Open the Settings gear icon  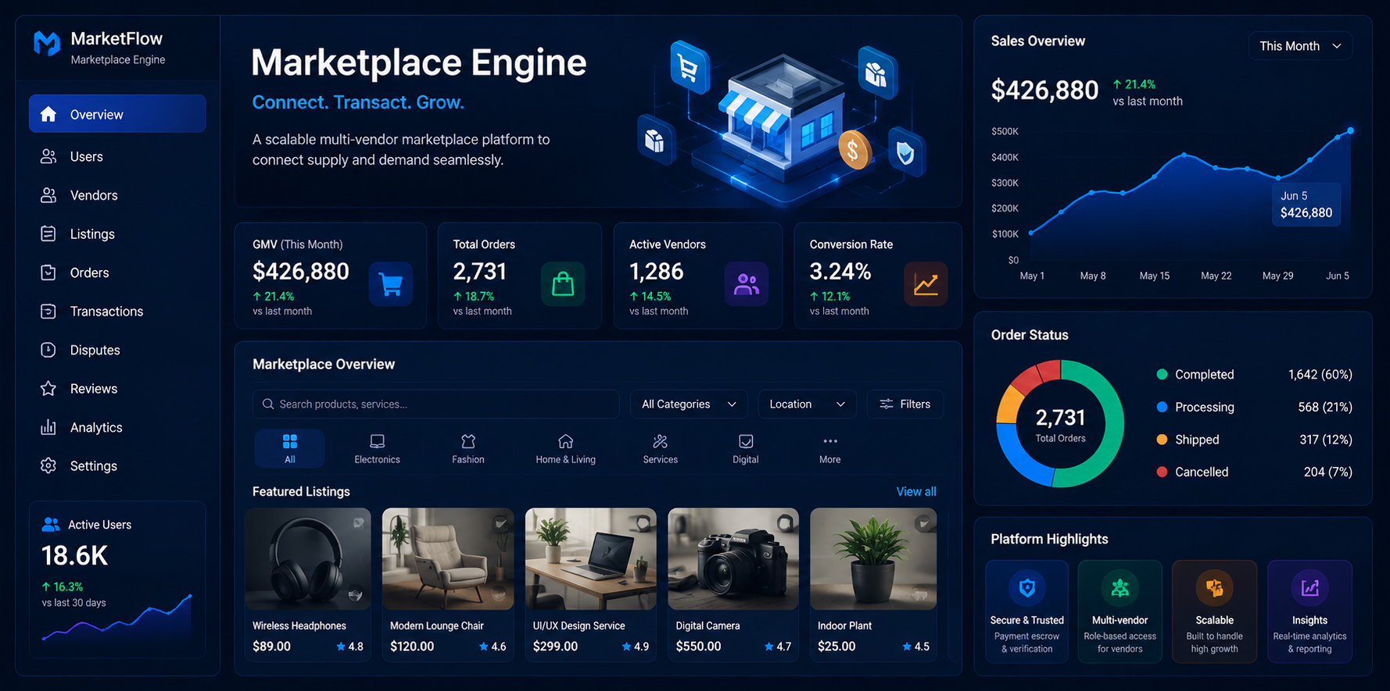coord(48,466)
